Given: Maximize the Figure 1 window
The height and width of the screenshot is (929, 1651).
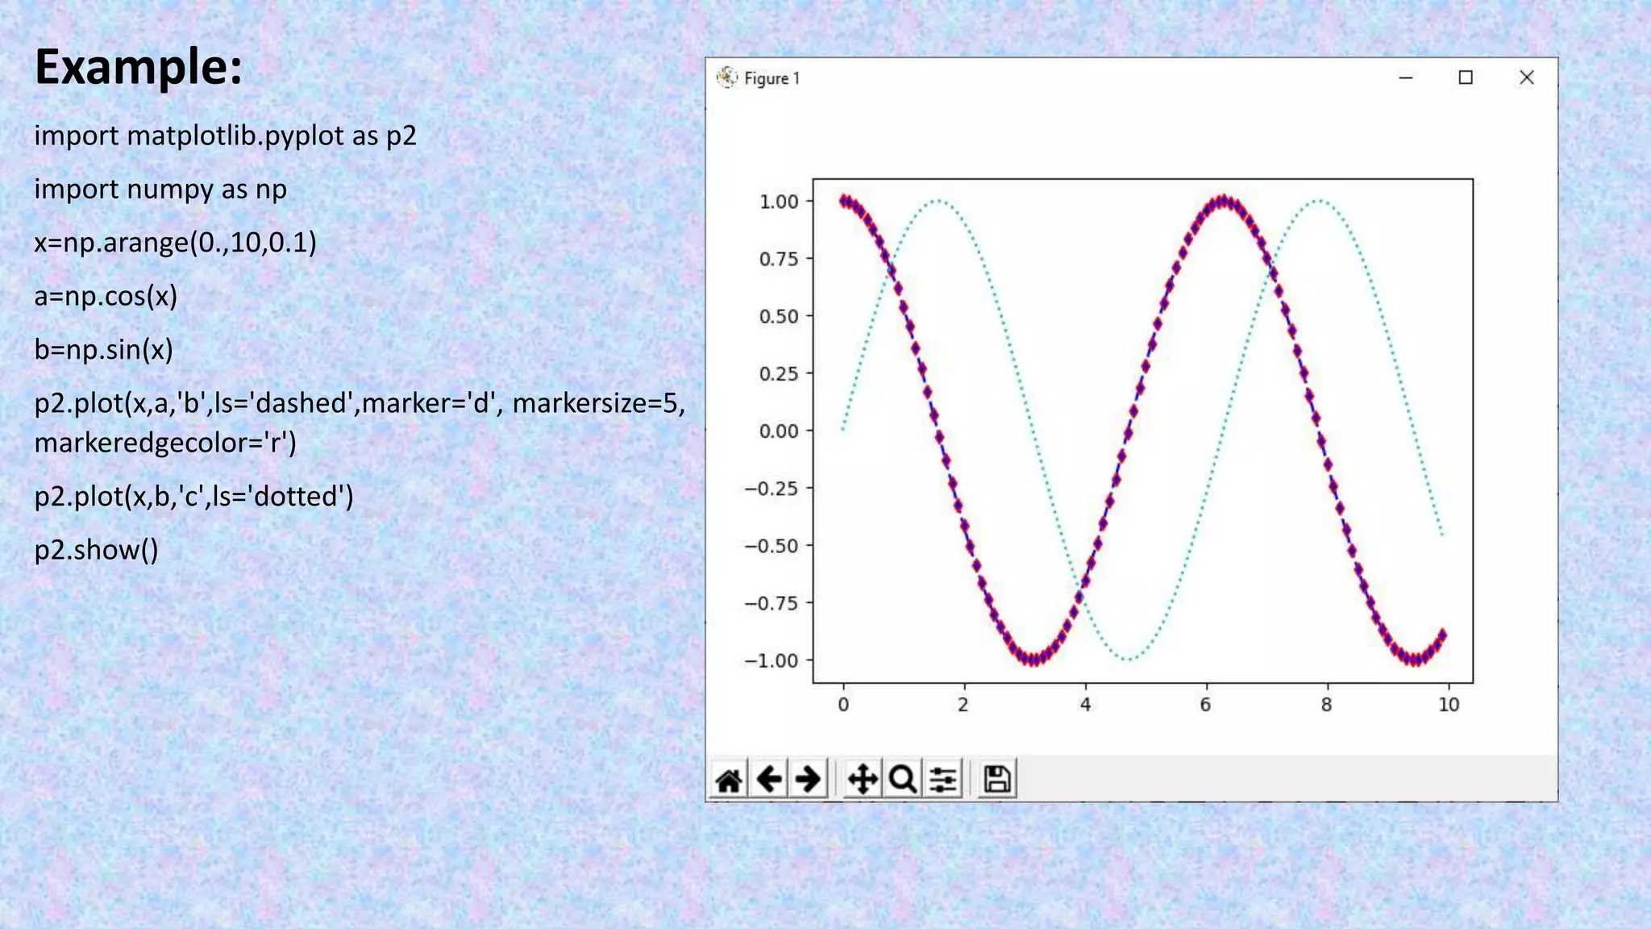Looking at the screenshot, I should tap(1466, 77).
